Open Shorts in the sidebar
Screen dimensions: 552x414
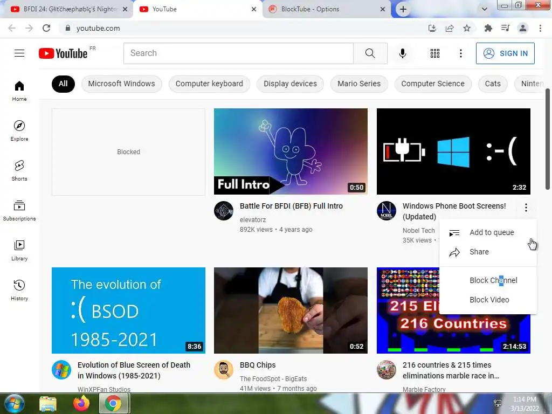[19, 170]
